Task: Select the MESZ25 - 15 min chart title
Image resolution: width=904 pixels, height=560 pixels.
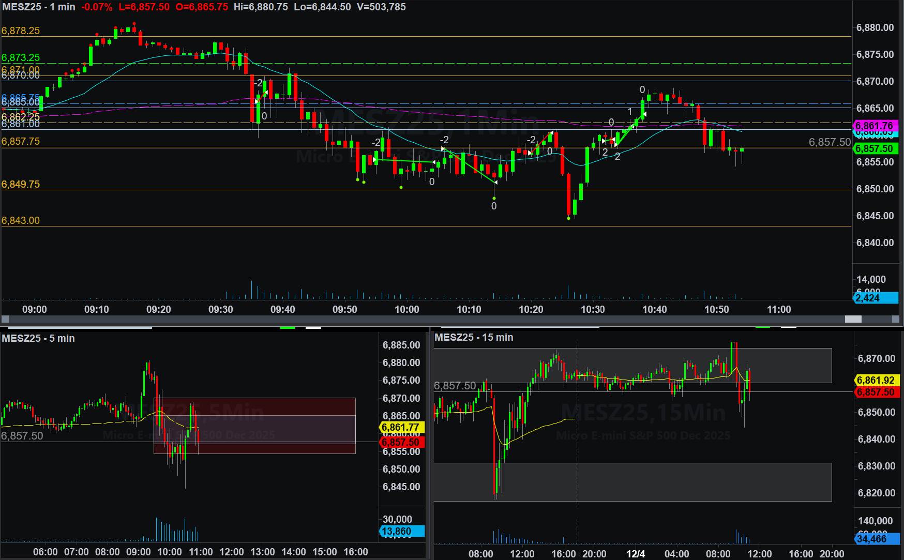Action: (x=474, y=337)
